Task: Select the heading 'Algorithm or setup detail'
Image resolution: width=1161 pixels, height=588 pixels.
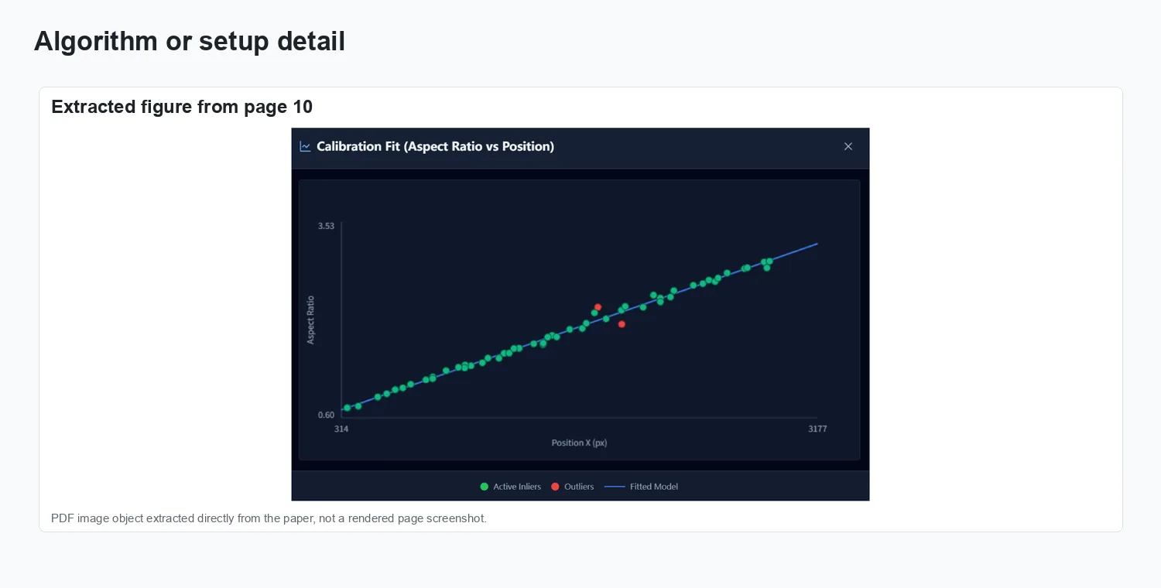Action: point(190,41)
